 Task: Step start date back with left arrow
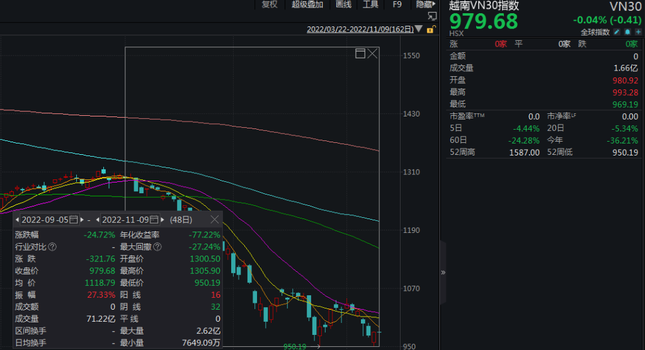[18, 220]
